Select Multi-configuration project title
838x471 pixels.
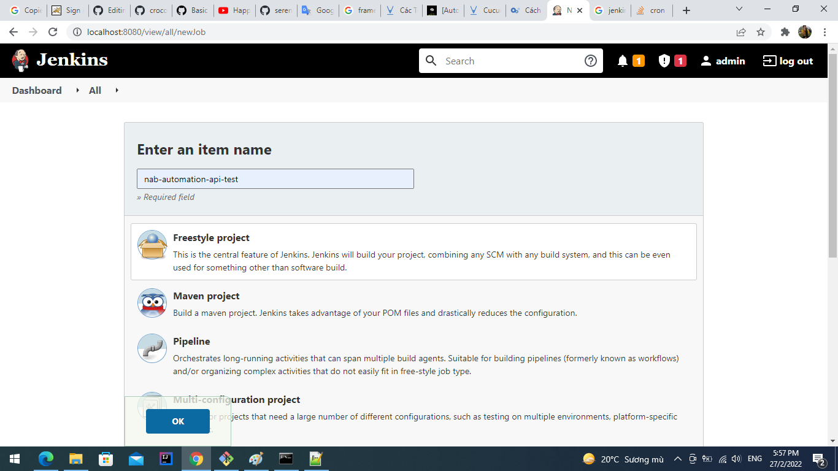coord(236,400)
